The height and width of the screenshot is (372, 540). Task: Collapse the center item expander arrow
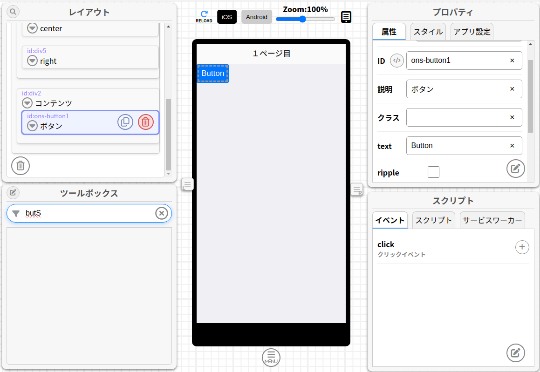[32, 28]
